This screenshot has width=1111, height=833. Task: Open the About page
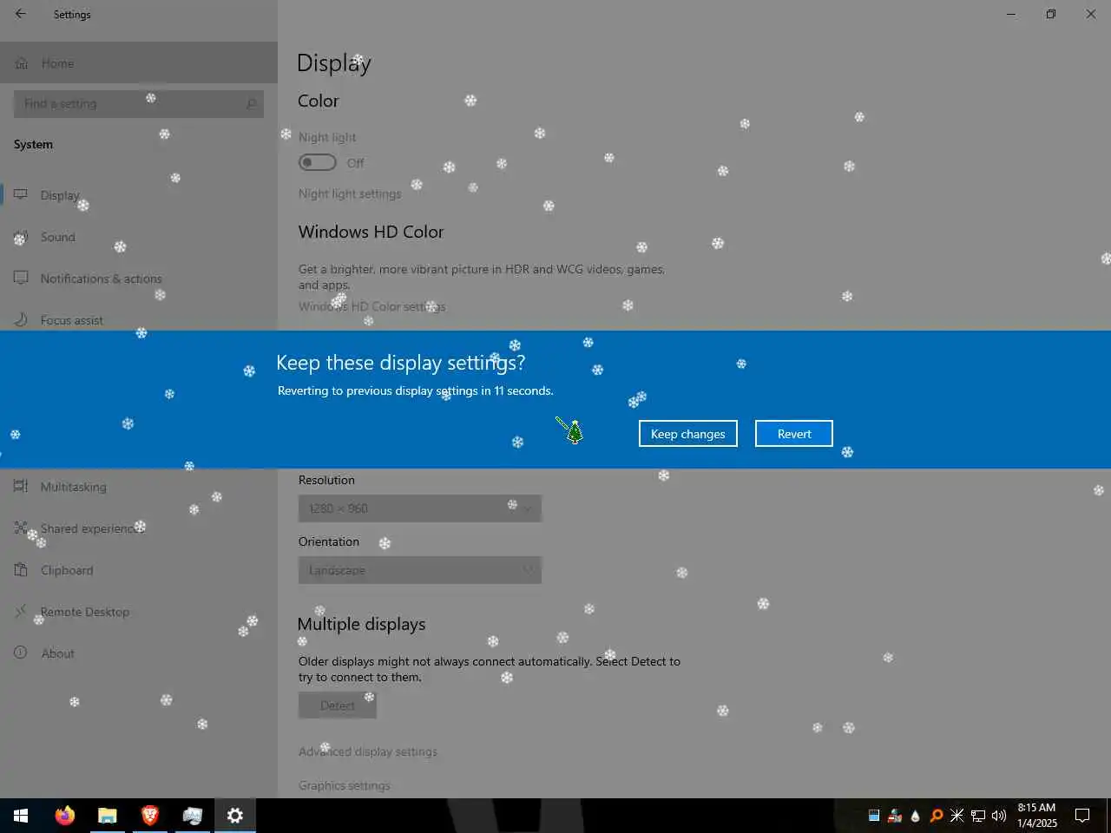tap(139, 653)
